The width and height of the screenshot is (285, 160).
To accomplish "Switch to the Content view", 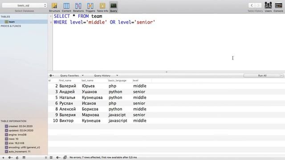I will click(x=66, y=7).
